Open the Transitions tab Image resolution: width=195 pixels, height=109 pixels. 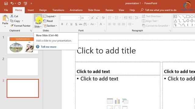[x=58, y=10]
